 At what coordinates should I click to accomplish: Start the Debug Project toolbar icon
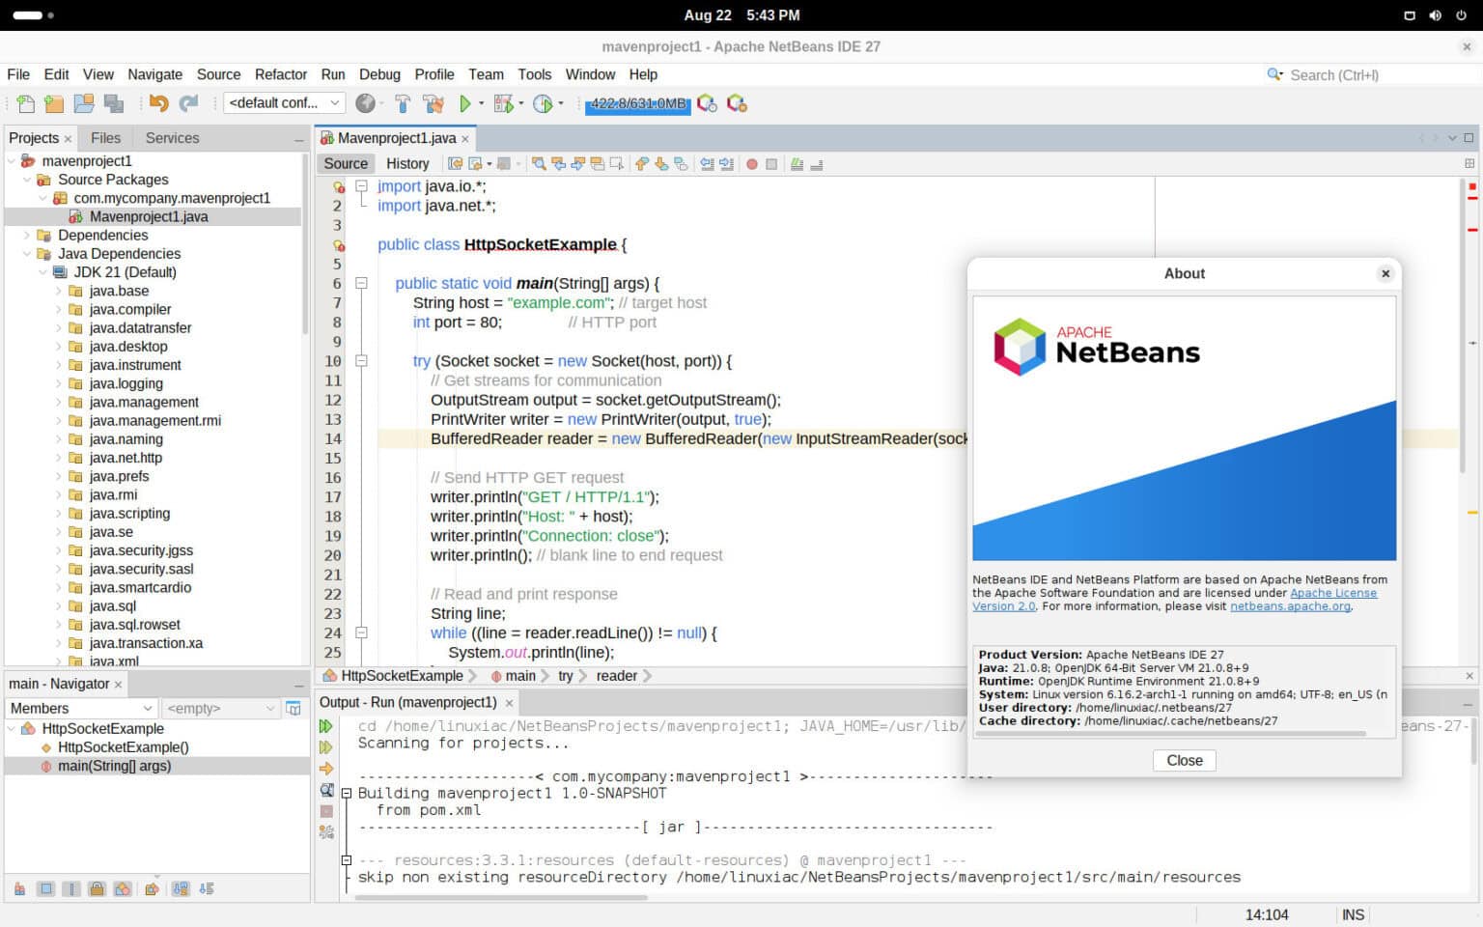tap(502, 102)
